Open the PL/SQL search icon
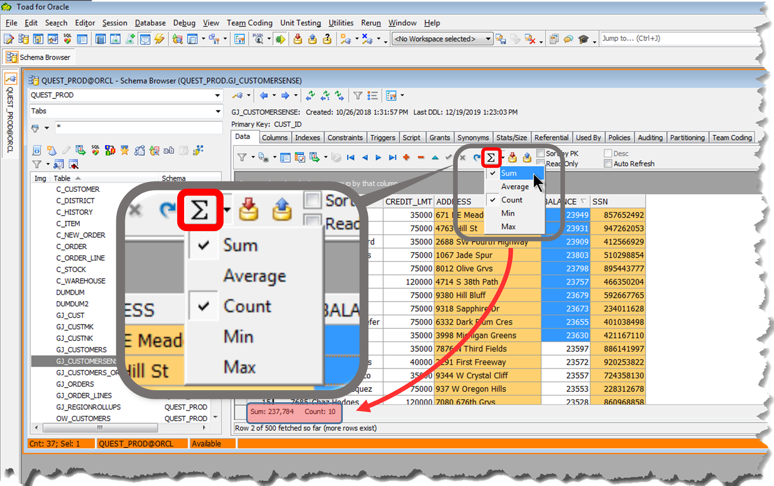Image resolution: width=774 pixels, height=486 pixels. (x=258, y=39)
